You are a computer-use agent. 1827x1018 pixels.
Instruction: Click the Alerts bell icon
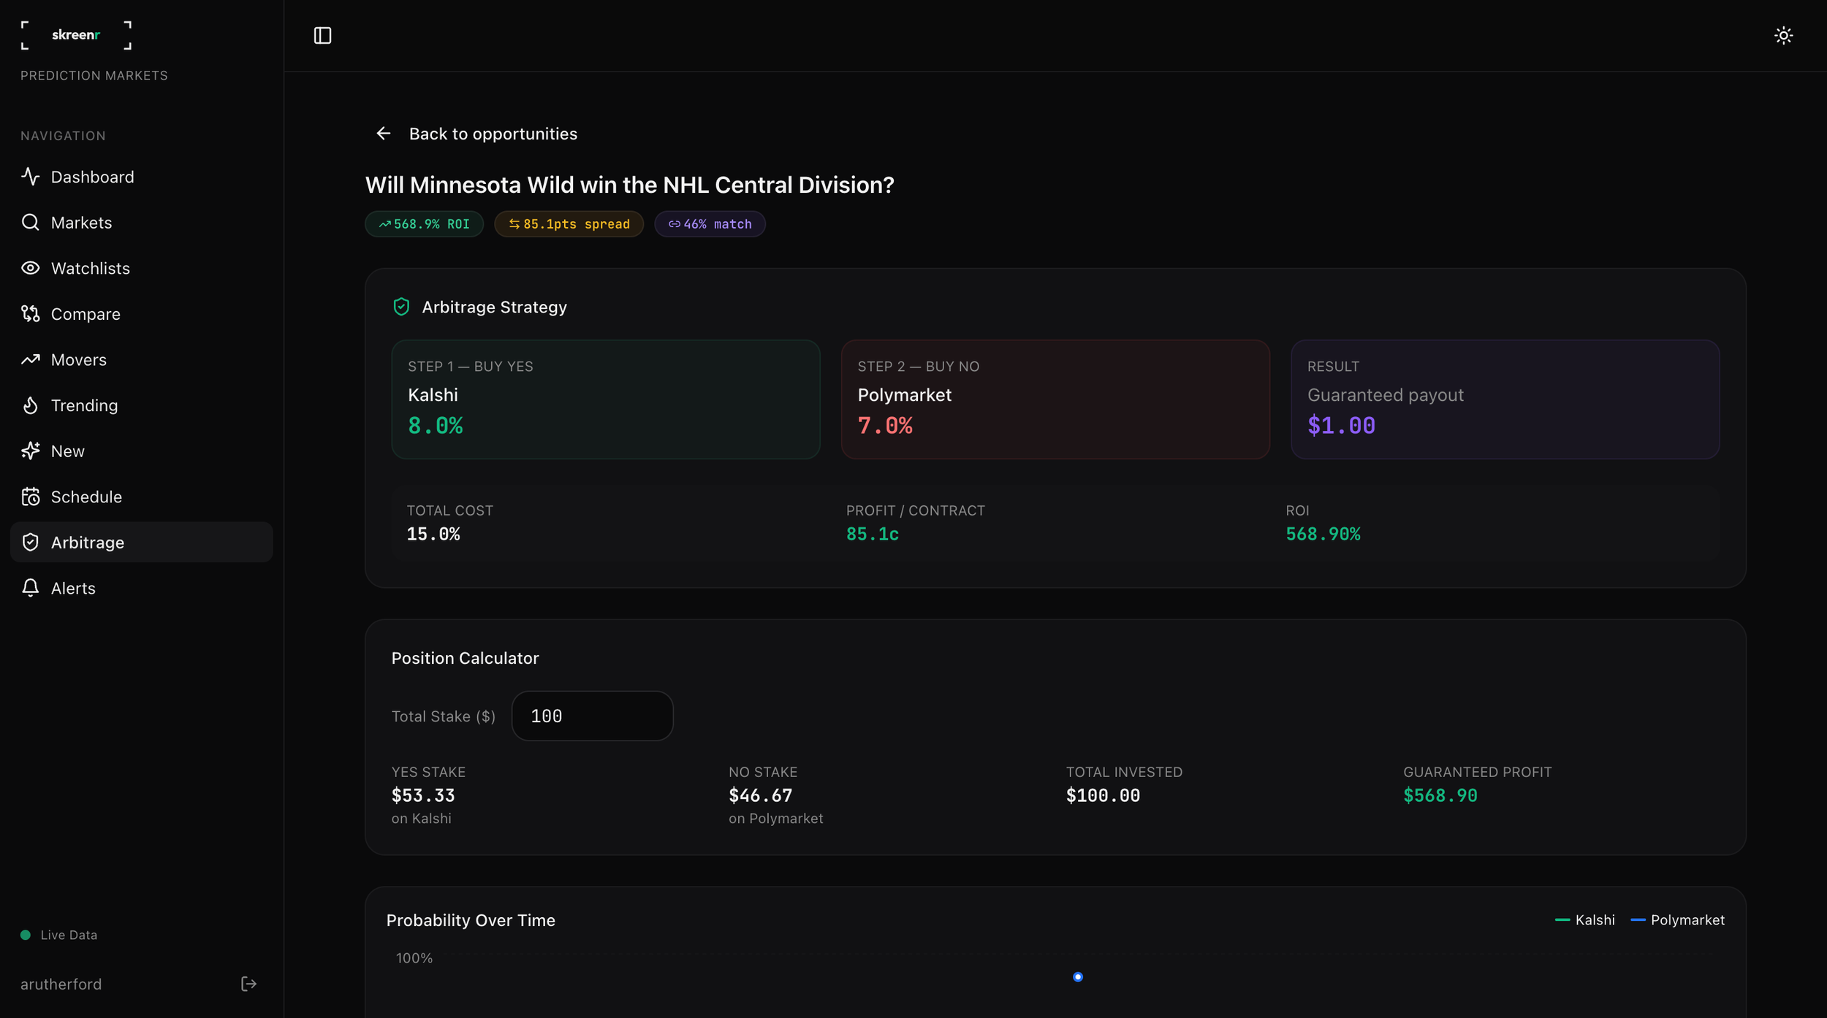click(30, 588)
